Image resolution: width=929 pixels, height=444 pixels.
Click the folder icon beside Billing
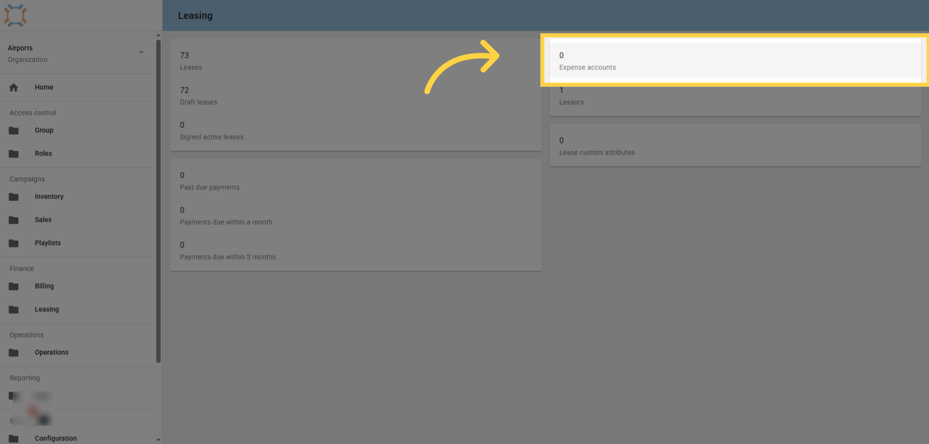point(14,286)
